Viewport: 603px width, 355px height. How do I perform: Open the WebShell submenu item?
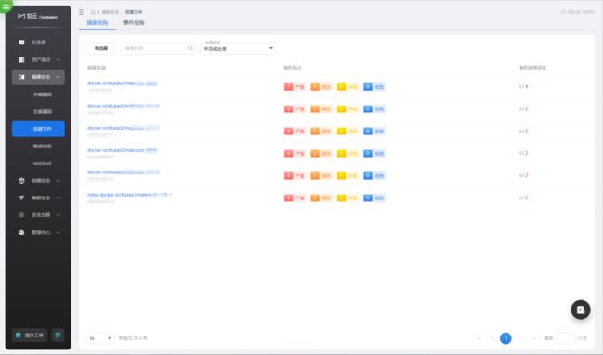point(42,163)
